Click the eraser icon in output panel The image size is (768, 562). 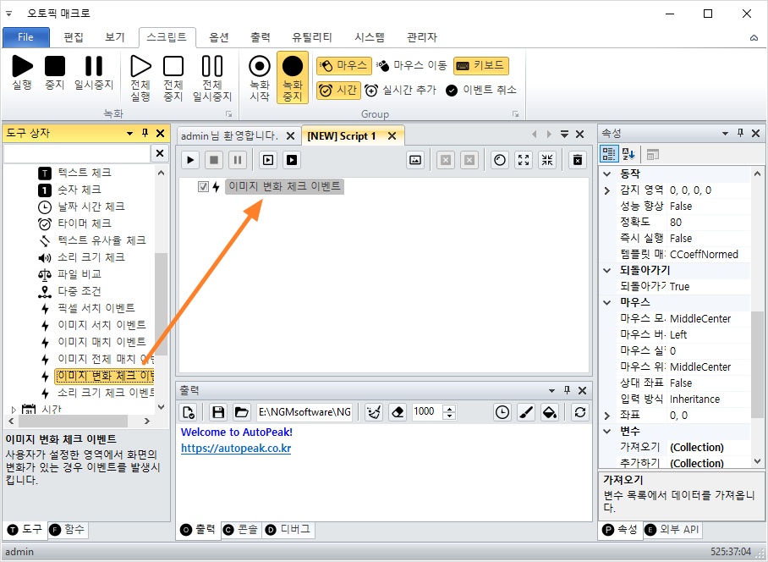point(398,412)
